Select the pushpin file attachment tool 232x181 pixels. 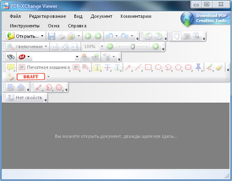pyautogui.click(x=198, y=67)
